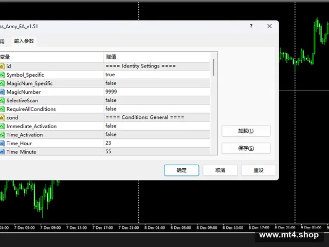Screen dimensions: 329x247
Task: Select the Time_Hour variable name
Action: [x=19, y=144]
